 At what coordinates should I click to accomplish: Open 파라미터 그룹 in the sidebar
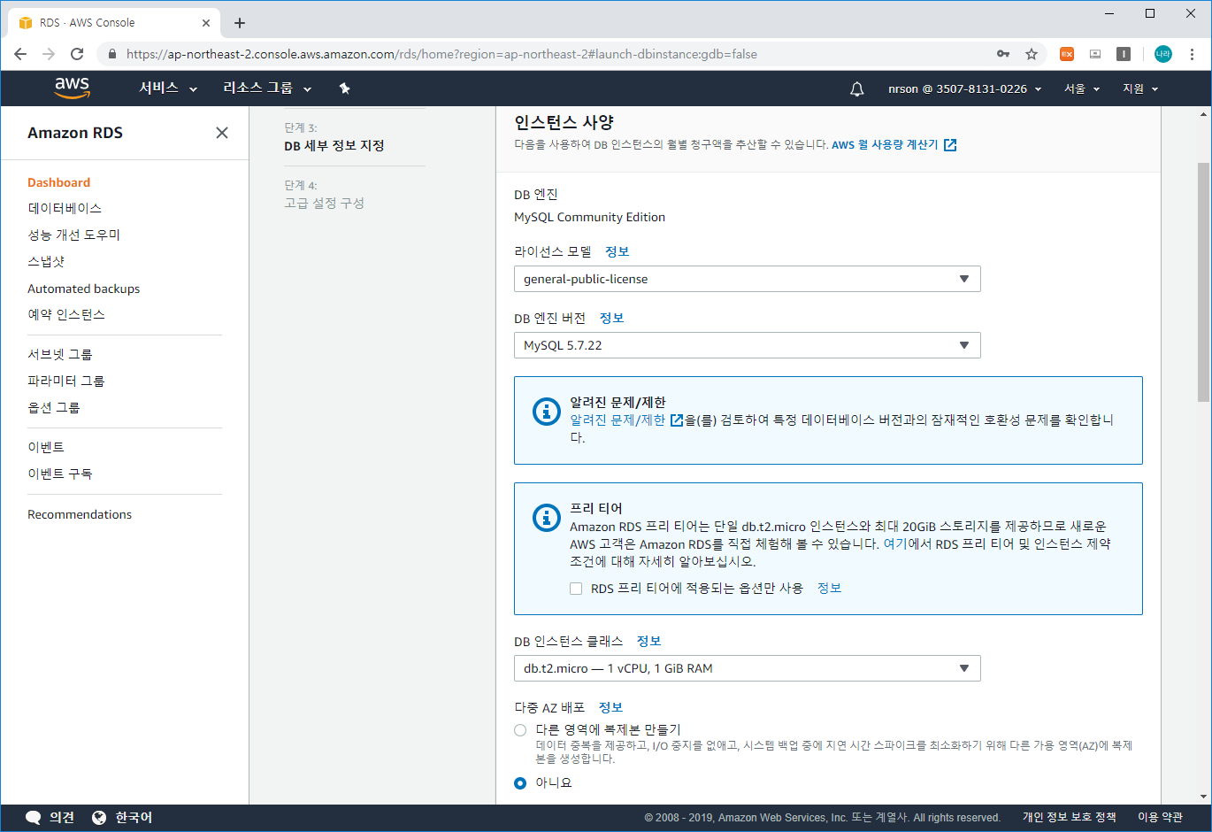tap(66, 381)
